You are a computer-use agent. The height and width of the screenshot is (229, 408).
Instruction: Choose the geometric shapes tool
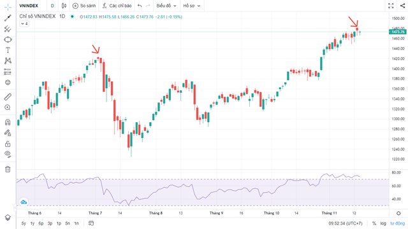click(x=8, y=39)
